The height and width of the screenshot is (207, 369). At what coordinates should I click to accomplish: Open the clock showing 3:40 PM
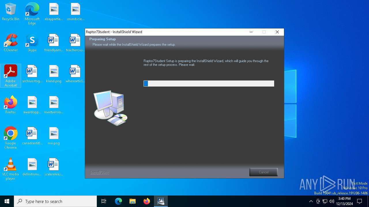coord(344,201)
